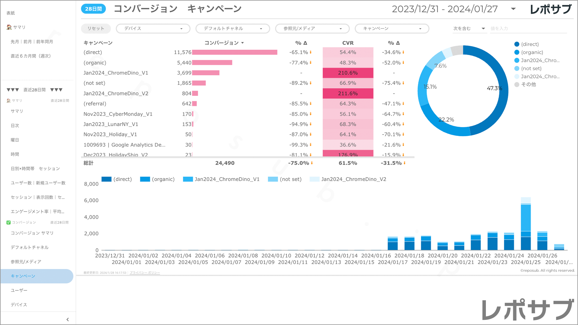The width and height of the screenshot is (578, 325).
Task: Open the プライバシーポリシー link
Action: [x=145, y=273]
